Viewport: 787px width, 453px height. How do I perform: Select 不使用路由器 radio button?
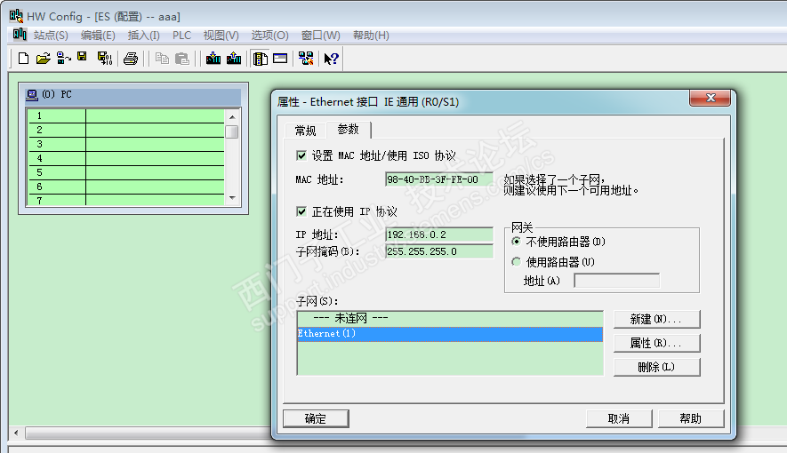516,242
